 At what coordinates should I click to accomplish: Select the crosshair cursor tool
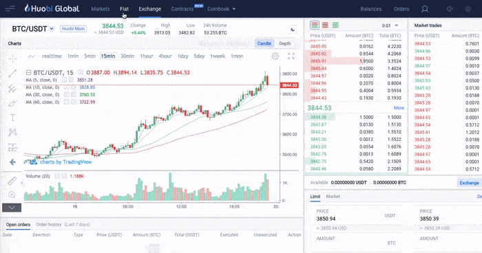(x=12, y=58)
